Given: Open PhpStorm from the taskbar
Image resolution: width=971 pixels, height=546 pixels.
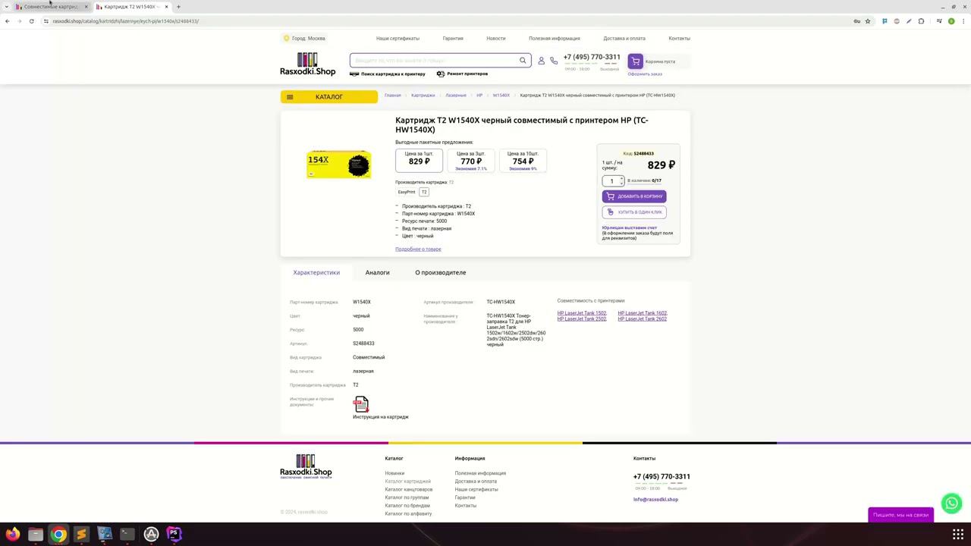Looking at the screenshot, I should (x=174, y=534).
